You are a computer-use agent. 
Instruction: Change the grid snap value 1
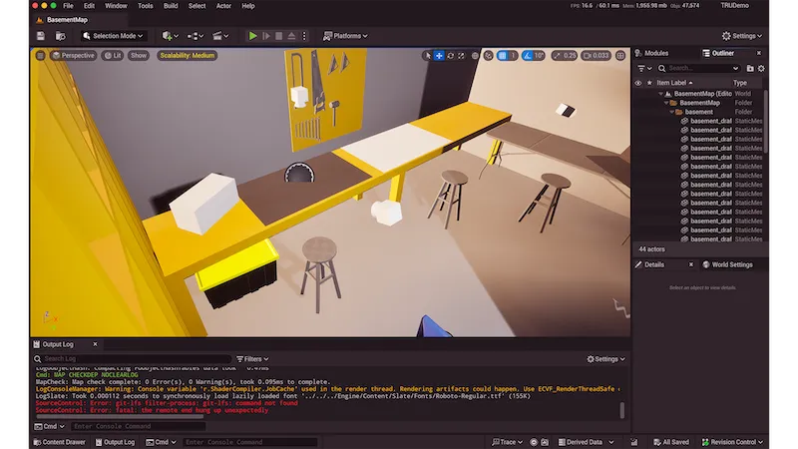tap(514, 56)
